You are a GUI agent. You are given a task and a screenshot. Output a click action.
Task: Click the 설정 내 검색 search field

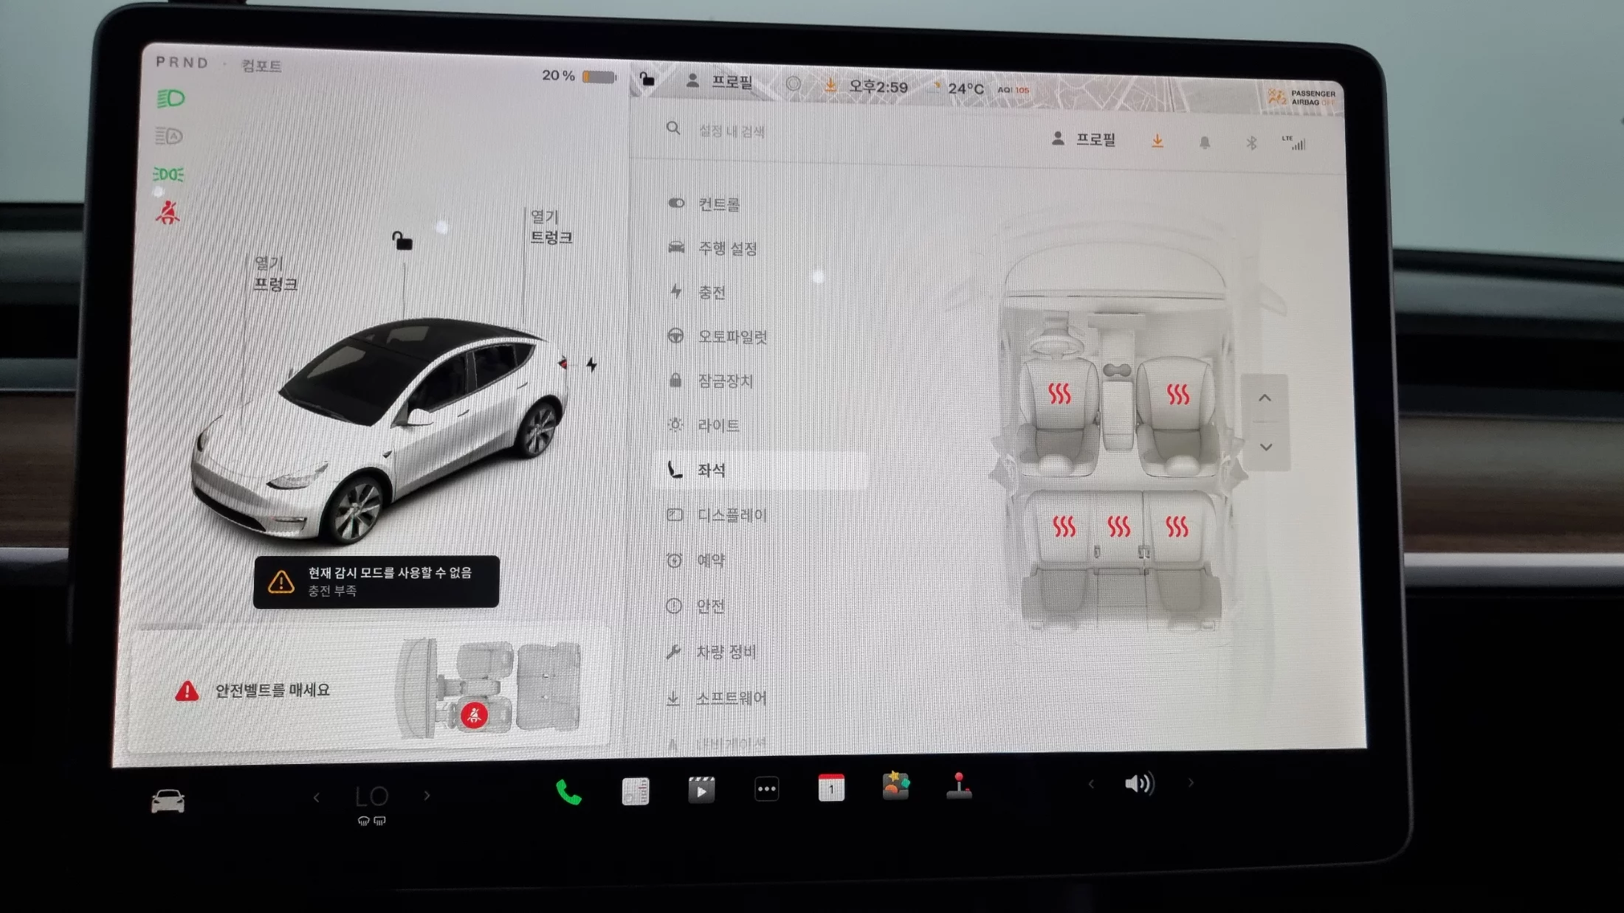point(731,131)
